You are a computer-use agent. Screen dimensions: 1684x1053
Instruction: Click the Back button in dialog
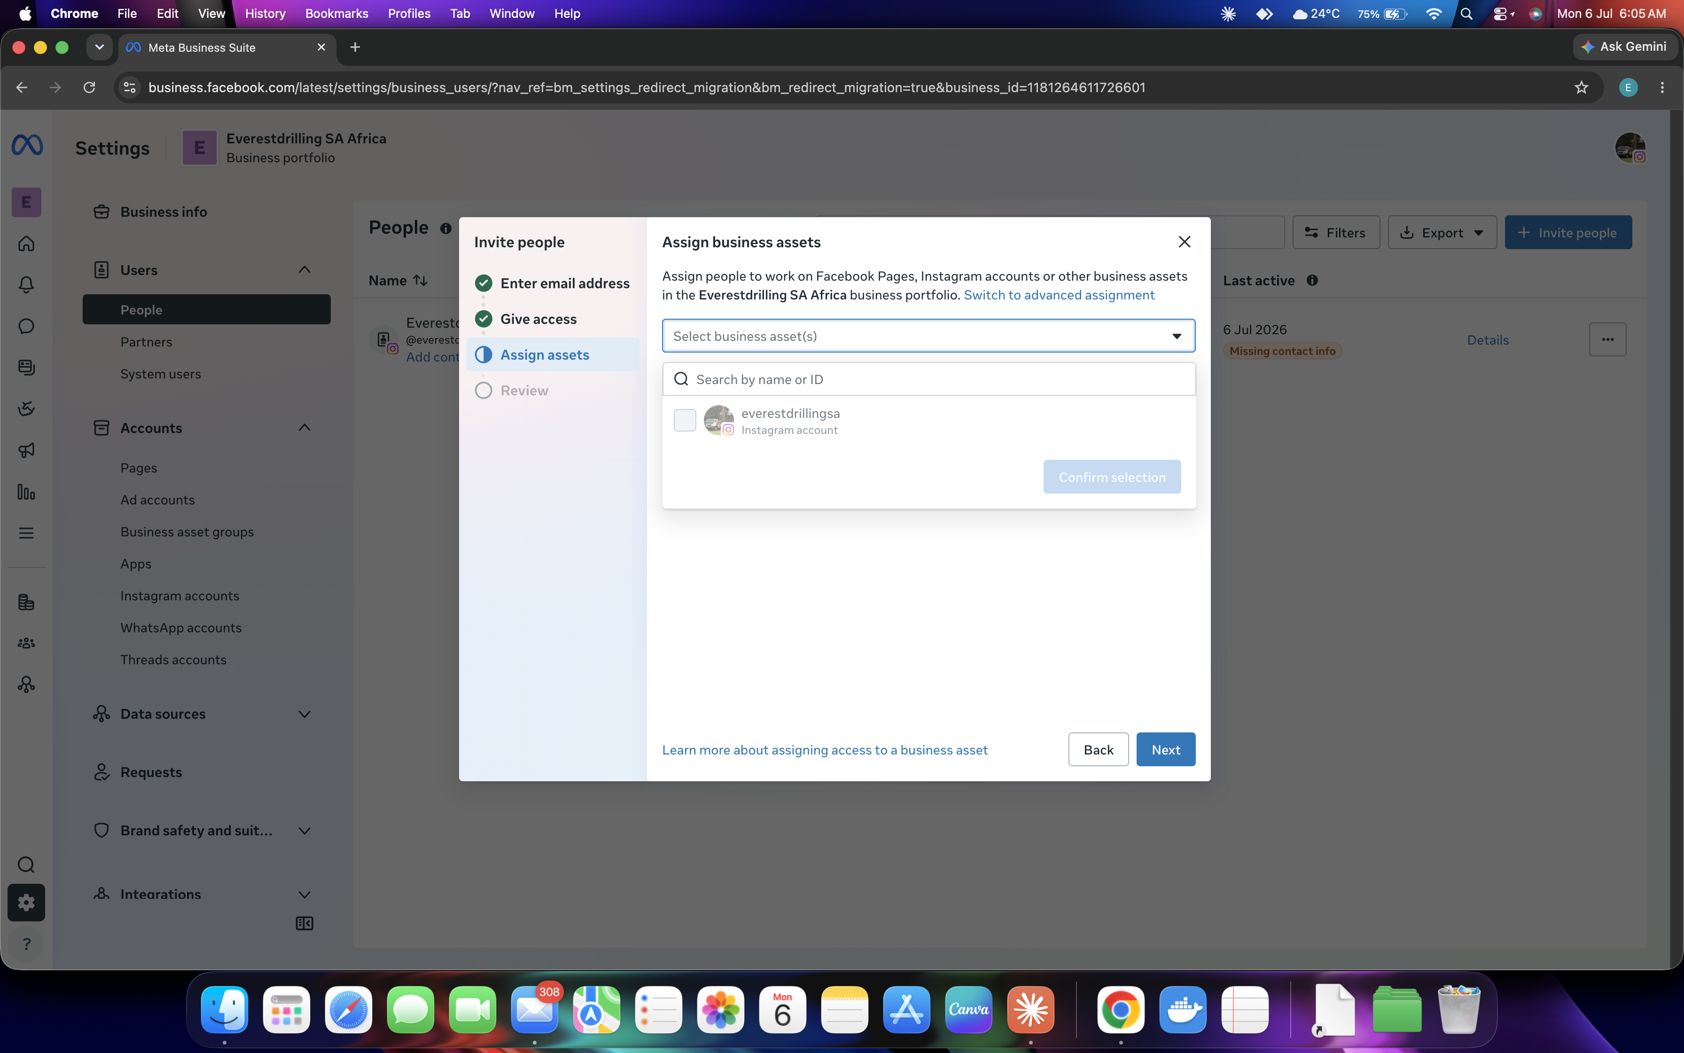click(x=1098, y=749)
